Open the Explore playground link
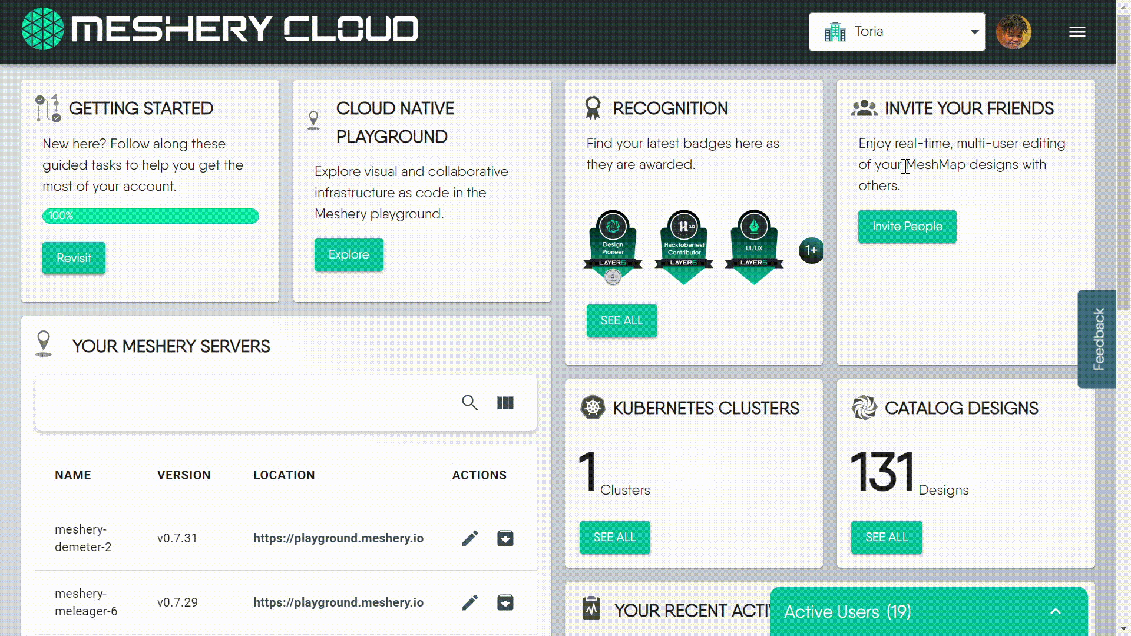Viewport: 1131px width, 636px height. coord(349,254)
